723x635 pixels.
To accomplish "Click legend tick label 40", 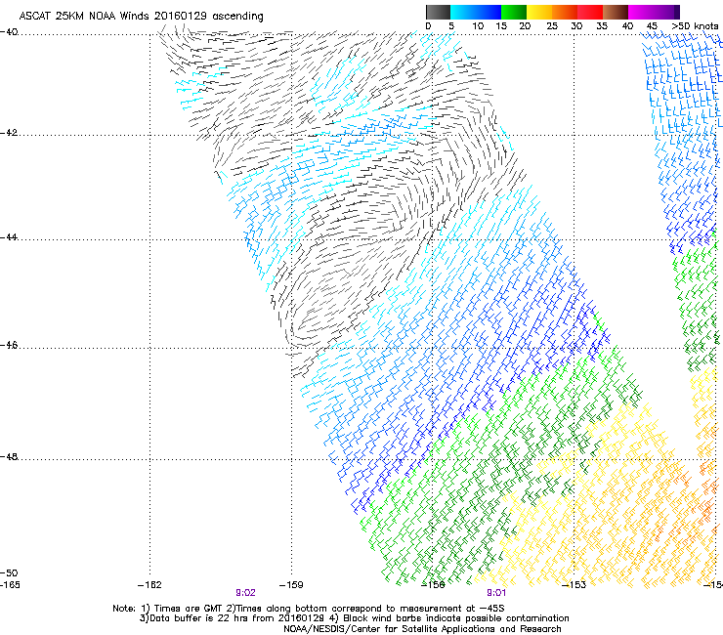I will pyautogui.click(x=627, y=26).
